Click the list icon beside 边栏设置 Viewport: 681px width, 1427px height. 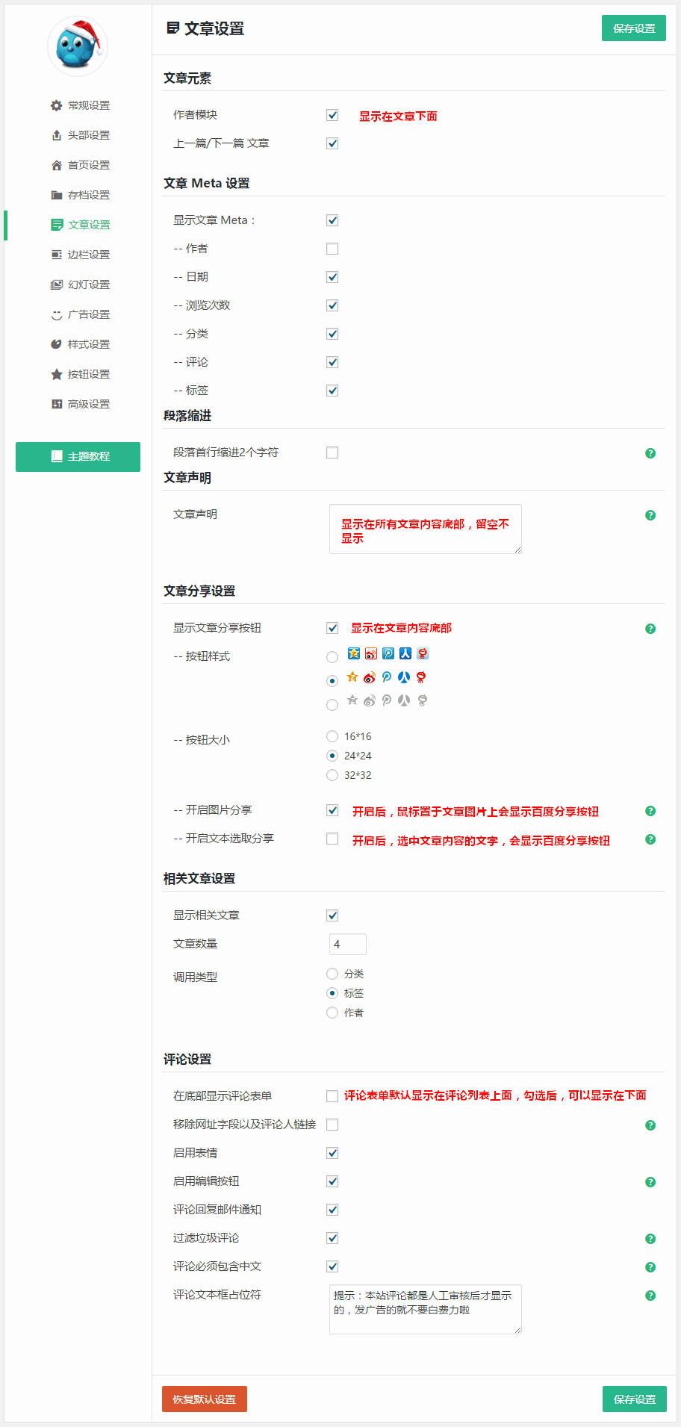point(56,255)
